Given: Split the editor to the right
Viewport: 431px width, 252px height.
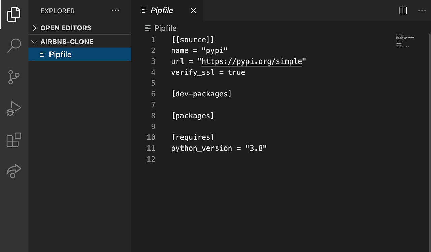Looking at the screenshot, I should pos(403,11).
